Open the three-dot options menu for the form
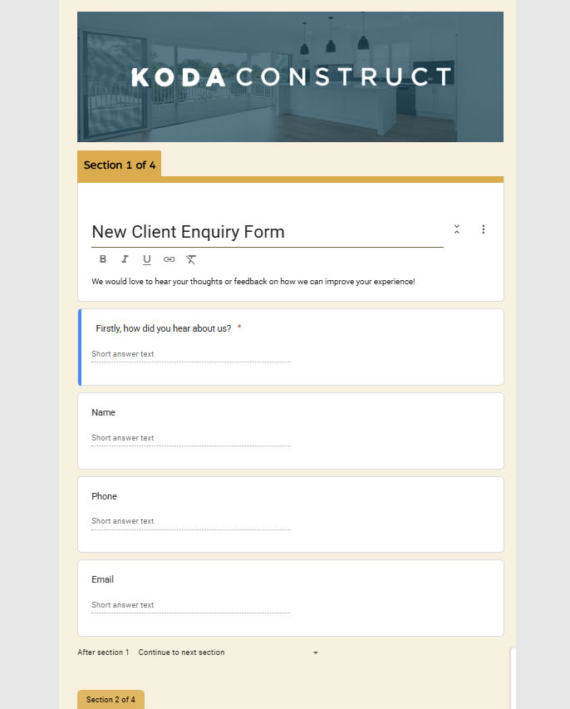This screenshot has height=709, width=570. pos(484,229)
